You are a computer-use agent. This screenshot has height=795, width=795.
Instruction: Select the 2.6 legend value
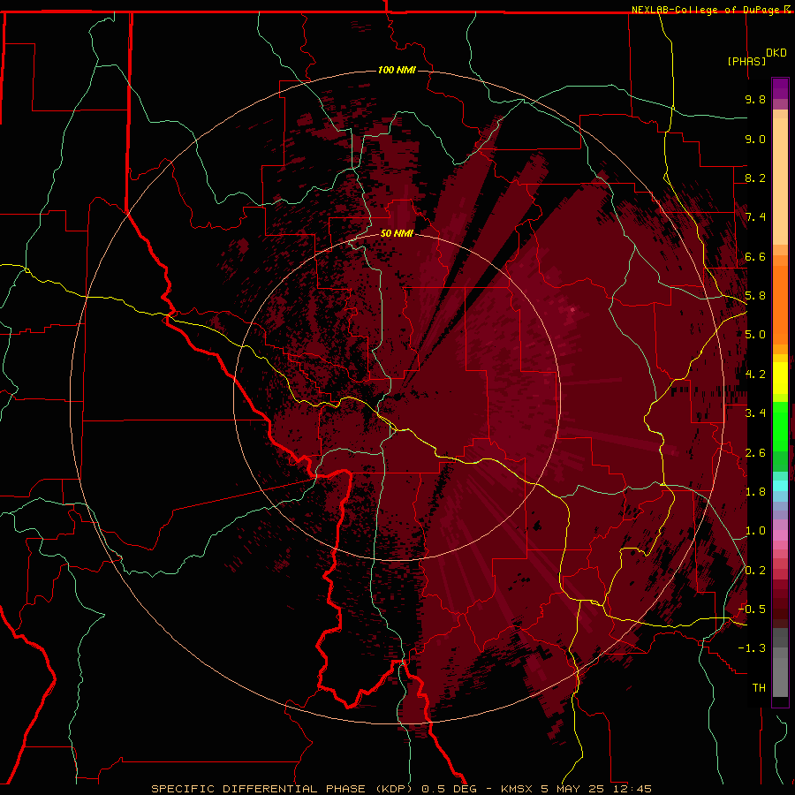coord(755,453)
